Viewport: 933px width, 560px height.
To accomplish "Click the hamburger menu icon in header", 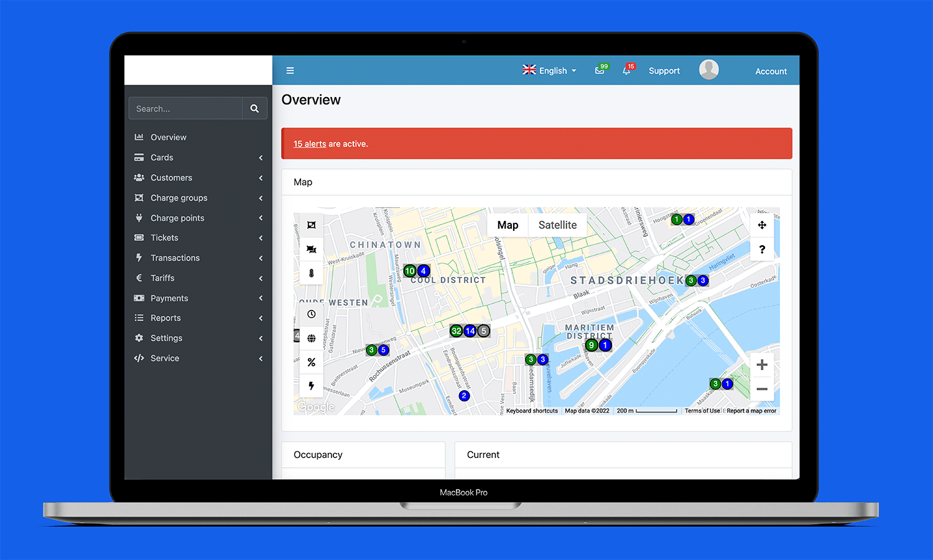I will [290, 71].
